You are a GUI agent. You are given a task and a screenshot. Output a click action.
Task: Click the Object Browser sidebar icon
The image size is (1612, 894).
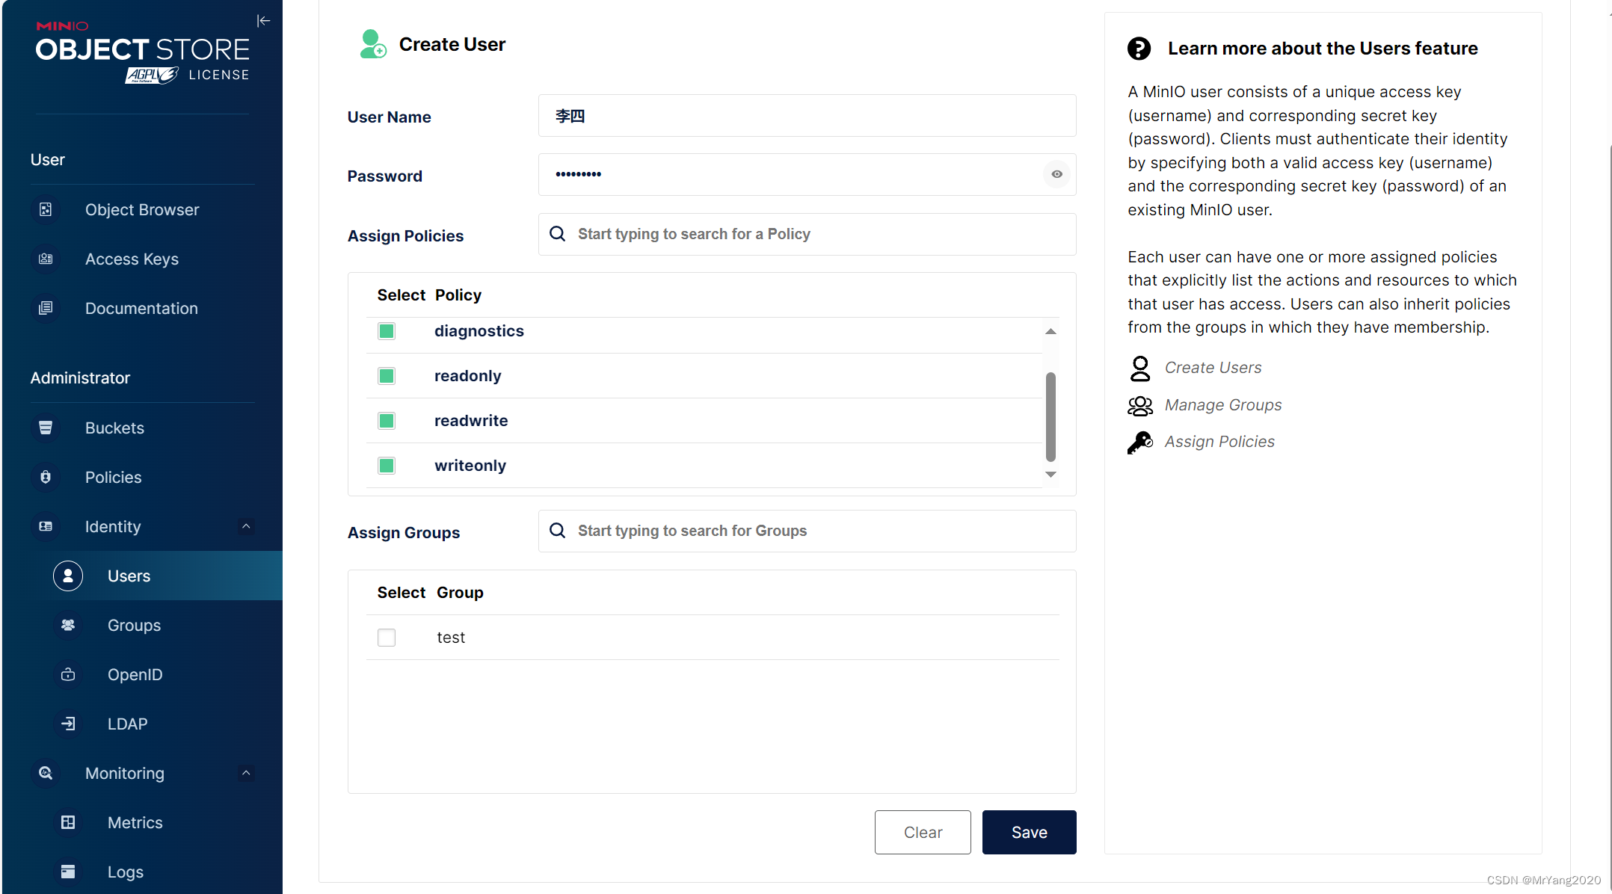(46, 210)
